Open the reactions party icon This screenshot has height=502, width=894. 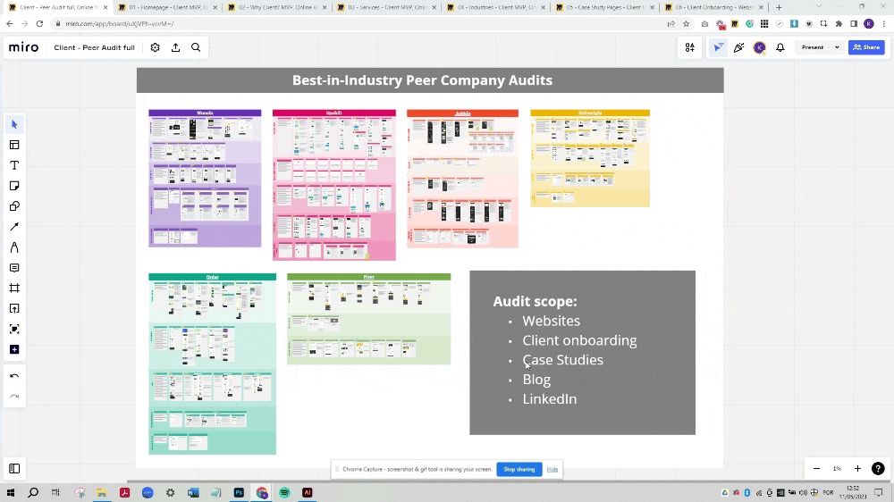pos(739,47)
